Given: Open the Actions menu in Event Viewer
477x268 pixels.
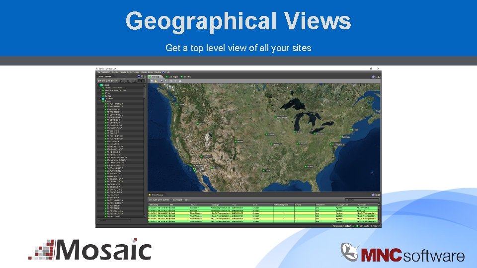Looking at the screenshot, I should coord(166,200).
